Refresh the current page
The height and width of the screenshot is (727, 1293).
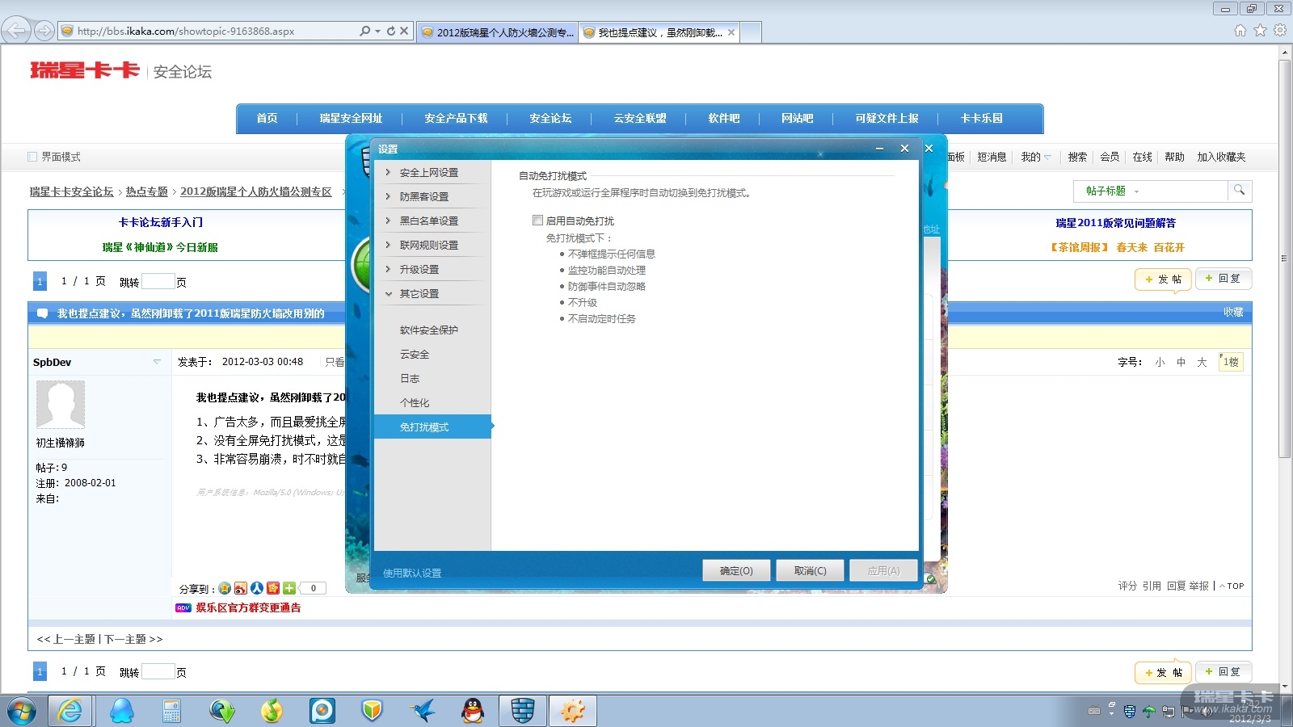tap(391, 31)
